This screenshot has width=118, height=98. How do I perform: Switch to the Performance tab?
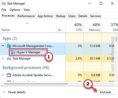26,16
